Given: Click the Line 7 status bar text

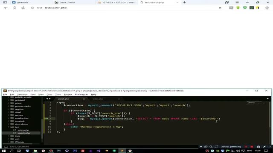Looking at the screenshot, I should click(x=19, y=147).
